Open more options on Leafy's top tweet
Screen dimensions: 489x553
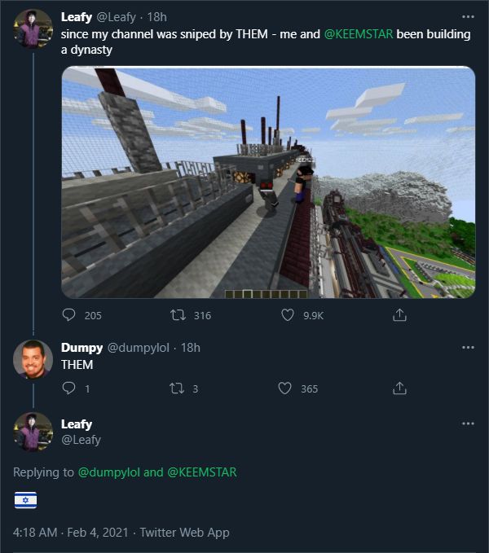point(468,16)
